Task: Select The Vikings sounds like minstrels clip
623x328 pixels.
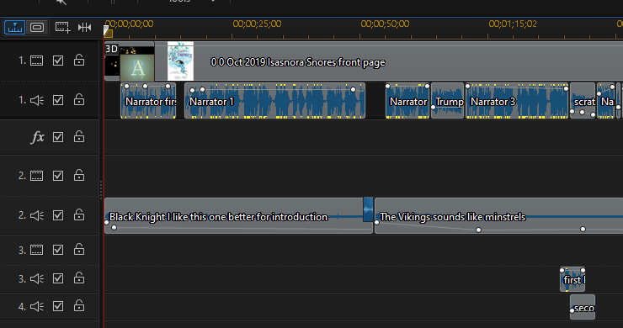Action: tap(498, 215)
